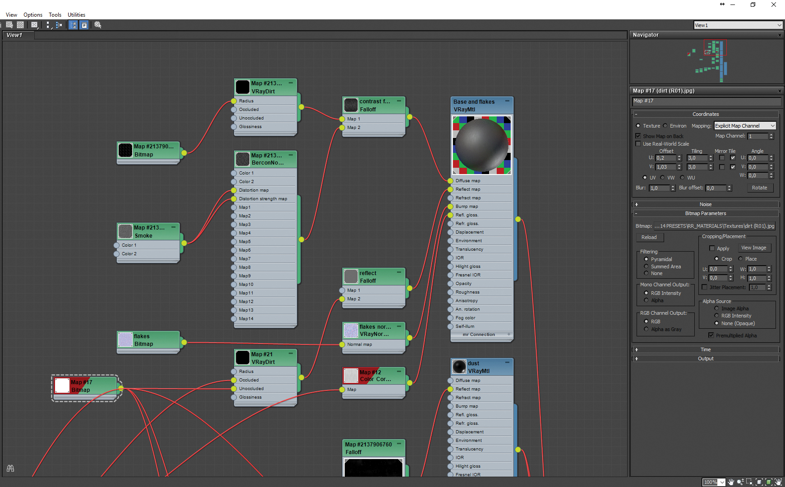
Task: Select the Environ radio button
Action: click(x=665, y=126)
